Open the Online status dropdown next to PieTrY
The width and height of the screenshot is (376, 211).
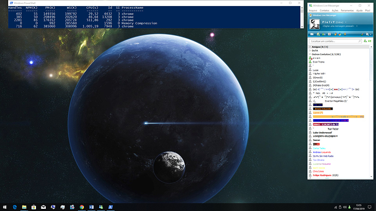[x=346, y=22]
